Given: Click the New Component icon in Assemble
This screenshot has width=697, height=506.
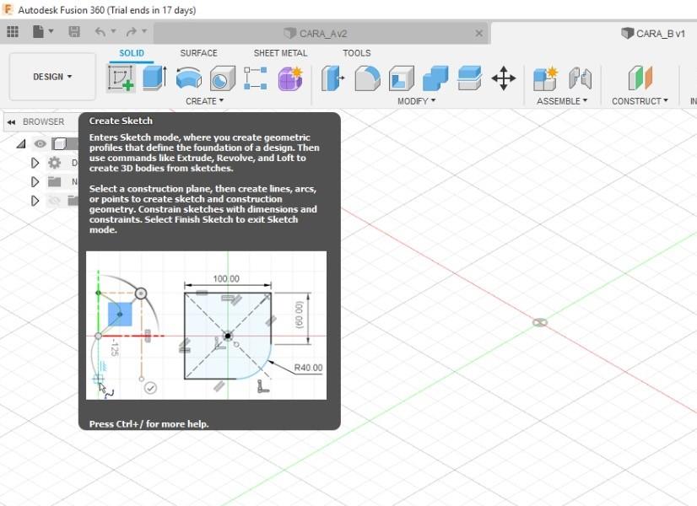Looking at the screenshot, I should [545, 78].
